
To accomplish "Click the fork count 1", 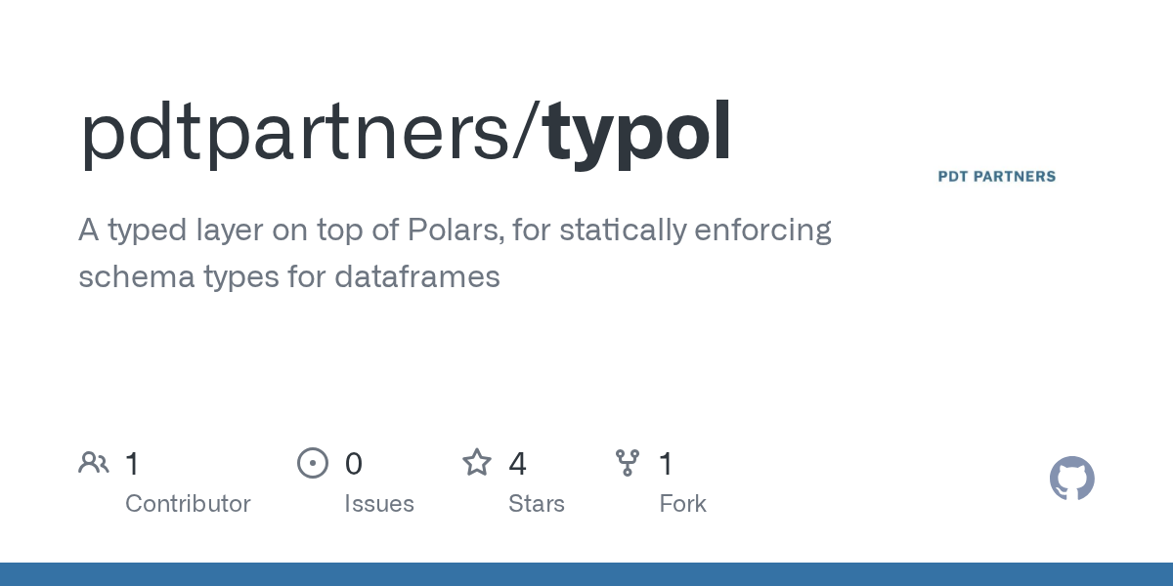I will click(x=667, y=464).
